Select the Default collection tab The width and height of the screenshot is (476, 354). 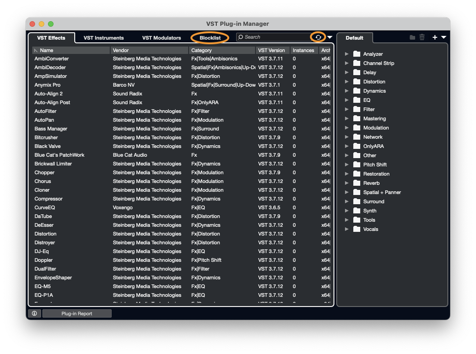pyautogui.click(x=354, y=38)
